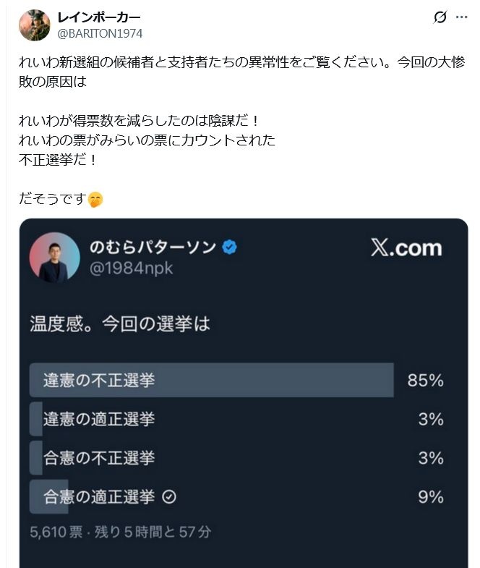
Task: Open the レインポーカー display name link
Action: [x=99, y=17]
